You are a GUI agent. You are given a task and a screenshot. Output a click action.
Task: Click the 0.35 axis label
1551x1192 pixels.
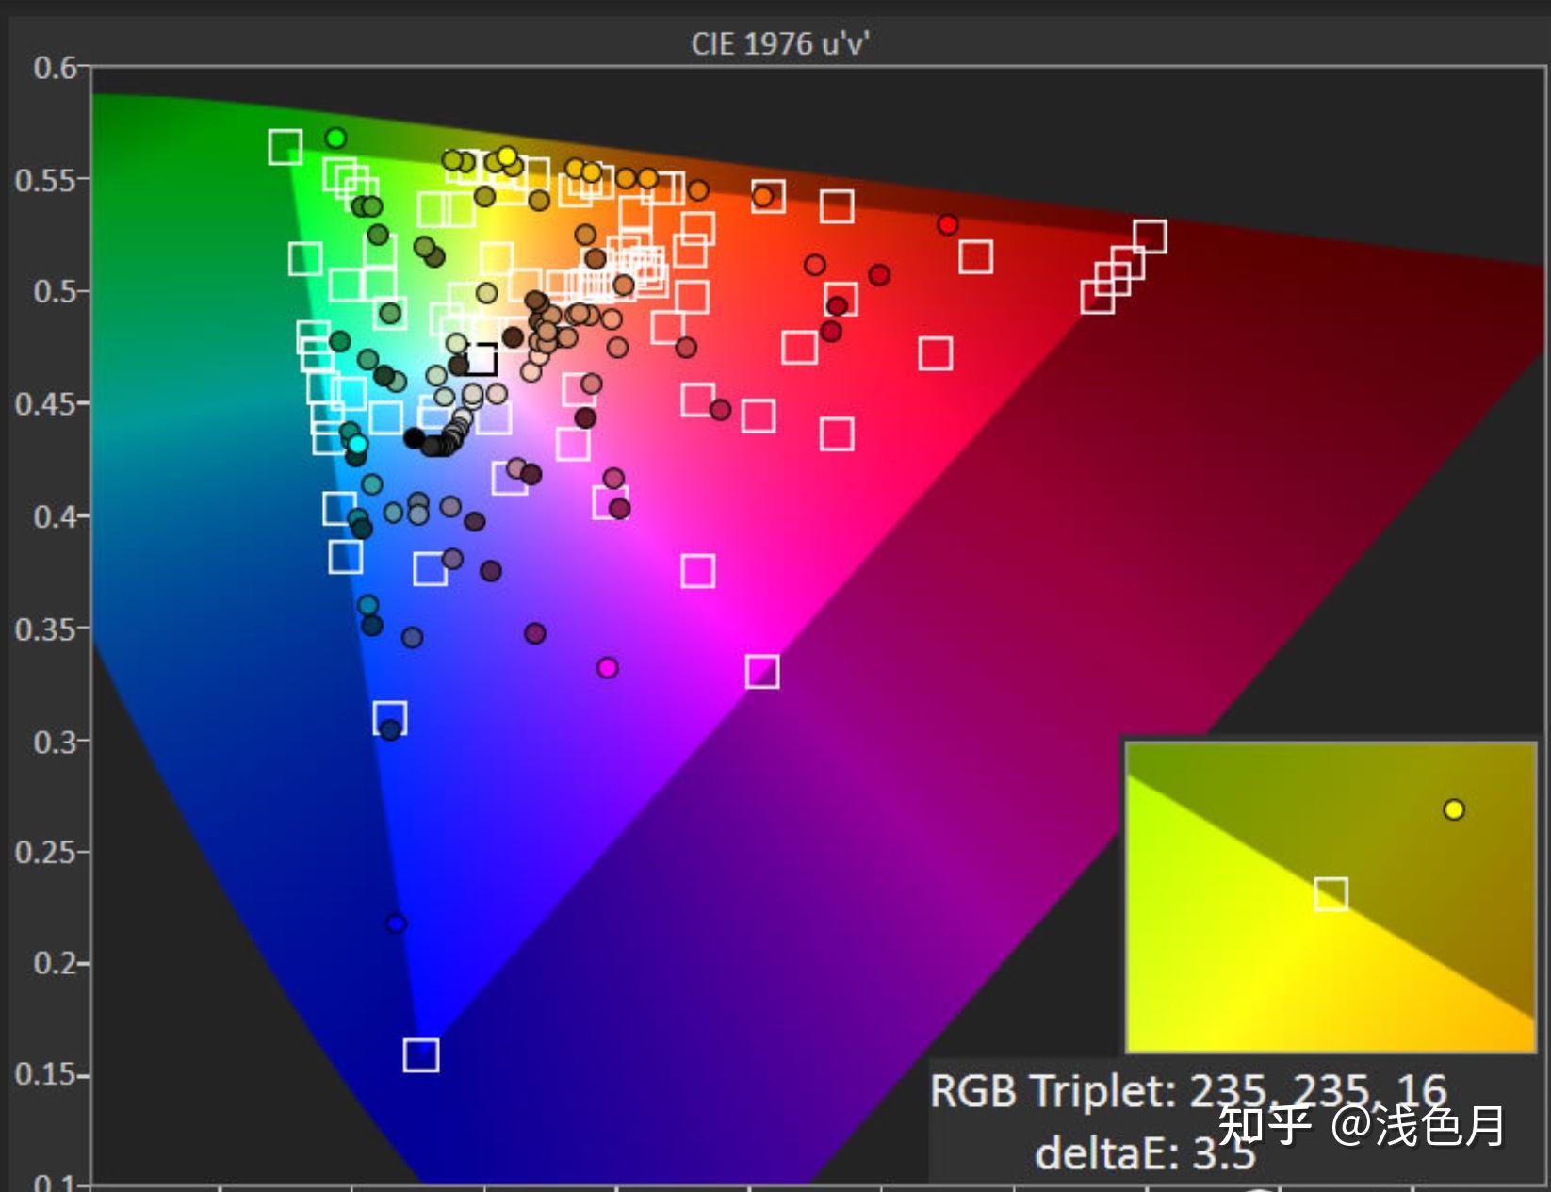point(45,629)
